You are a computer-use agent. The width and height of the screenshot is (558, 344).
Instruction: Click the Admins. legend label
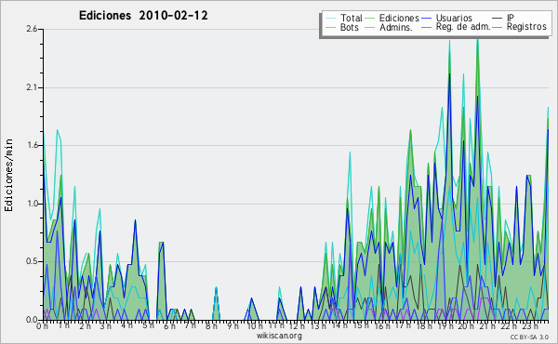tap(396, 27)
